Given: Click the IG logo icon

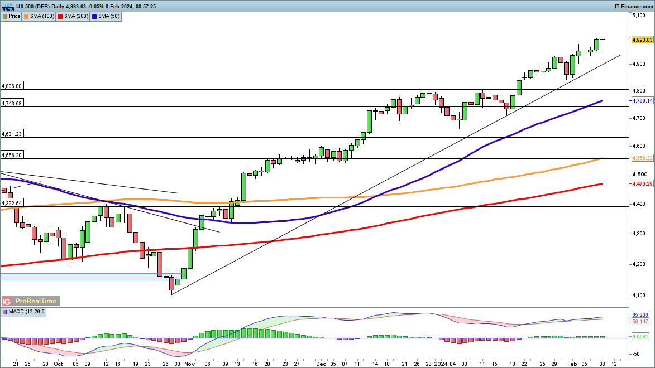Looking at the screenshot, I should point(7,301).
